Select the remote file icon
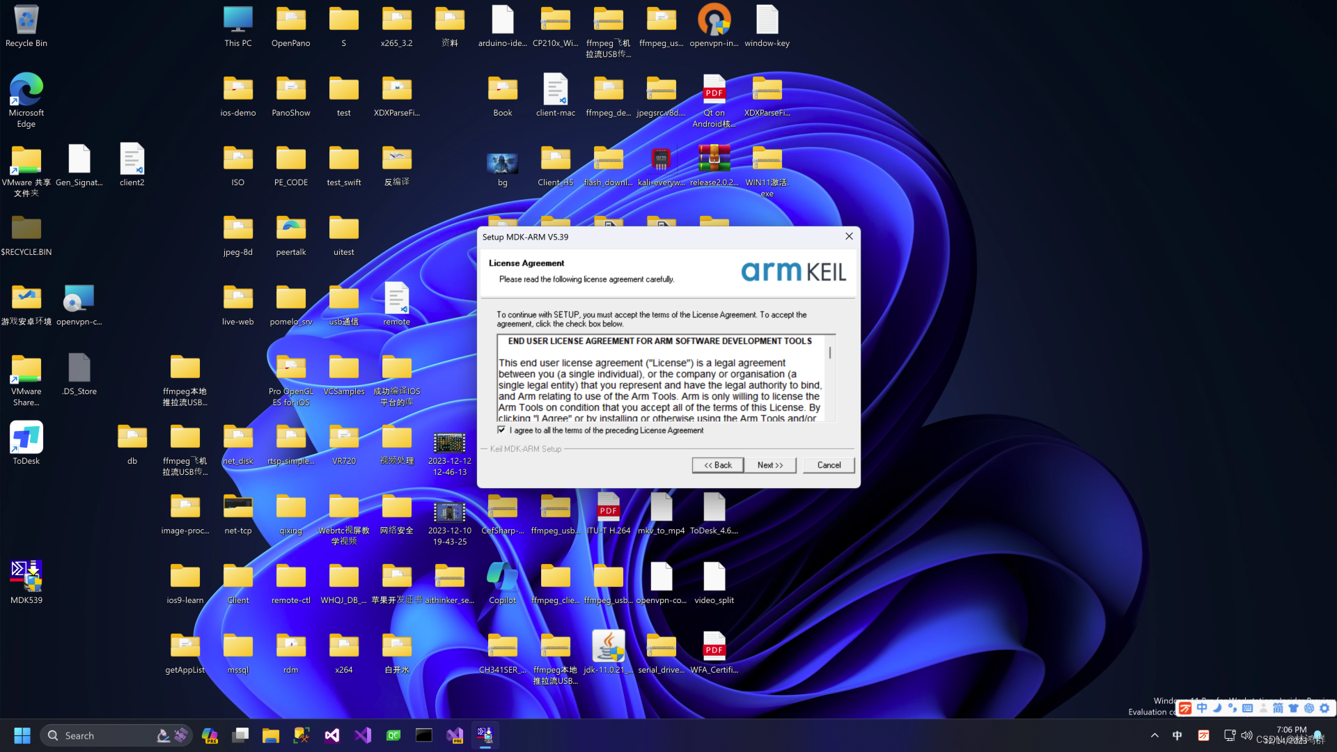 pyautogui.click(x=397, y=305)
